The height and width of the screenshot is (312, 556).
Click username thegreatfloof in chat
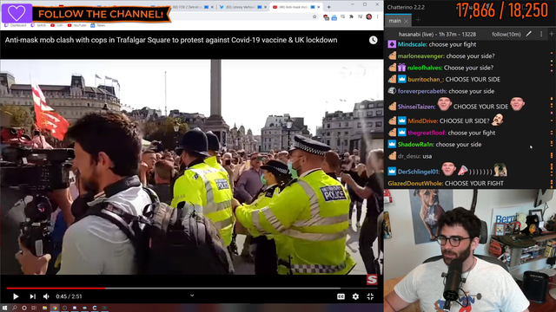click(427, 133)
